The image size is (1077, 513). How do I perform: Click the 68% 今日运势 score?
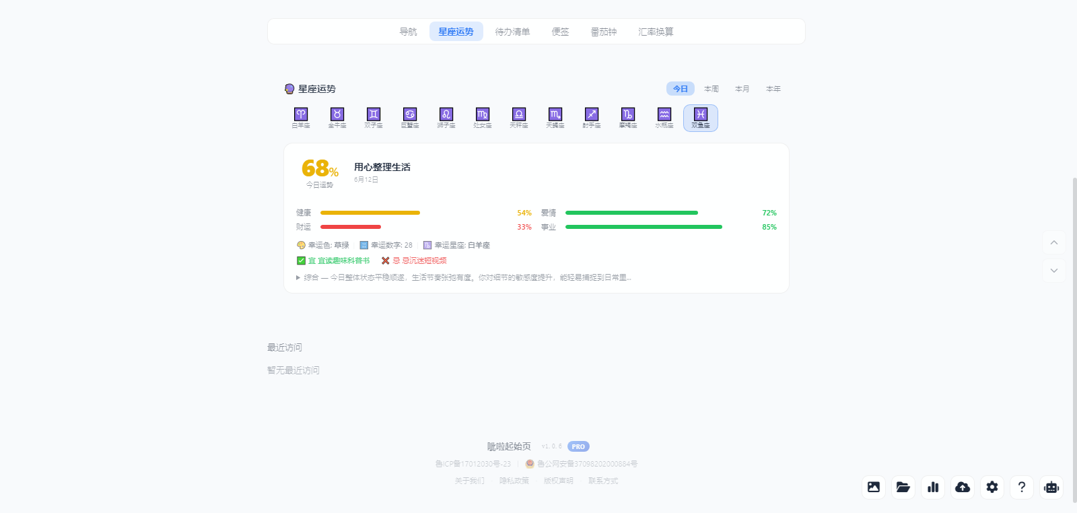[x=320, y=173]
